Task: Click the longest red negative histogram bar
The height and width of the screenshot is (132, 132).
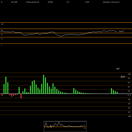Action: tap(21, 96)
